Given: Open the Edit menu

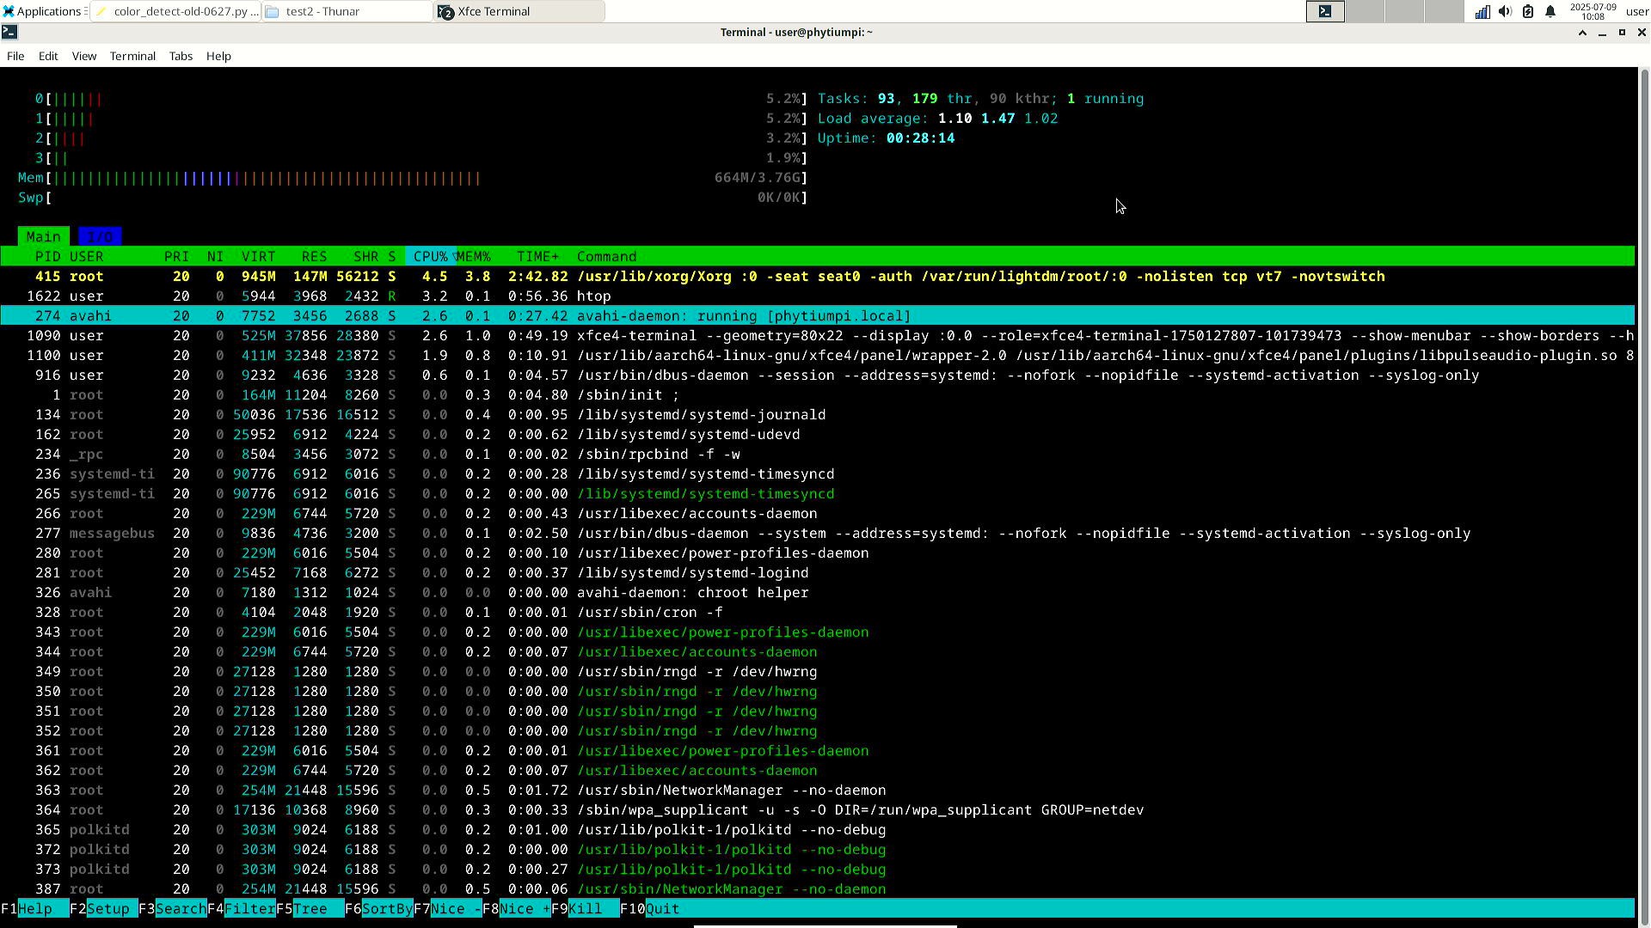Looking at the screenshot, I should [x=48, y=56].
